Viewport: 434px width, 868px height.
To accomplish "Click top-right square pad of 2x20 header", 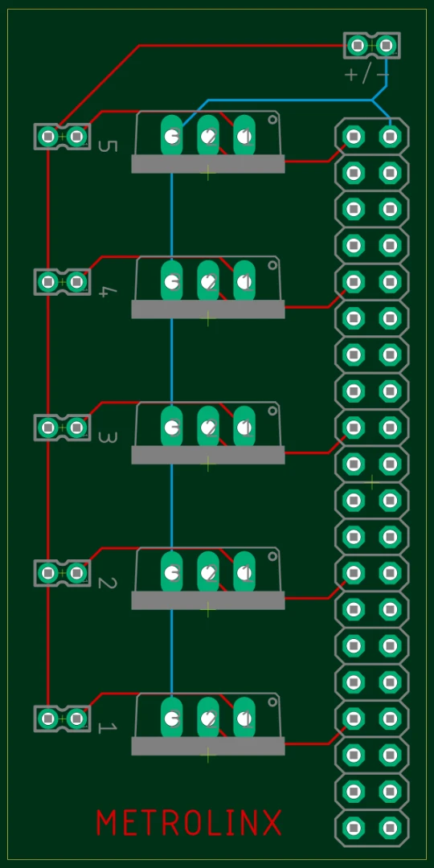I will coord(390,136).
